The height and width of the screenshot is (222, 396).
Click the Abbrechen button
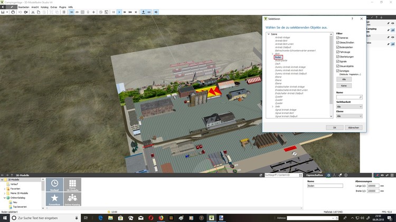click(x=353, y=128)
